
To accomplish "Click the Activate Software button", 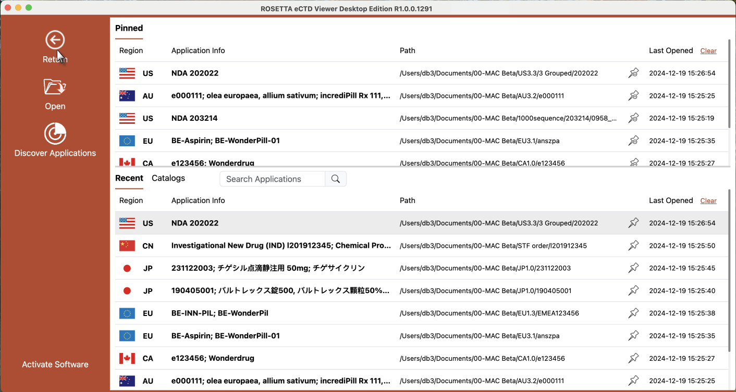I will click(55, 364).
